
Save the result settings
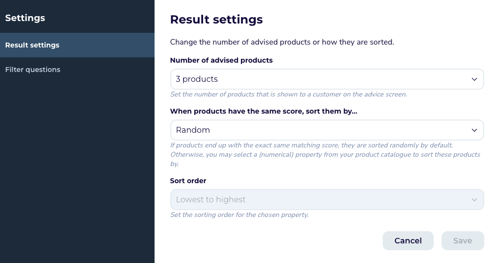coord(463,241)
